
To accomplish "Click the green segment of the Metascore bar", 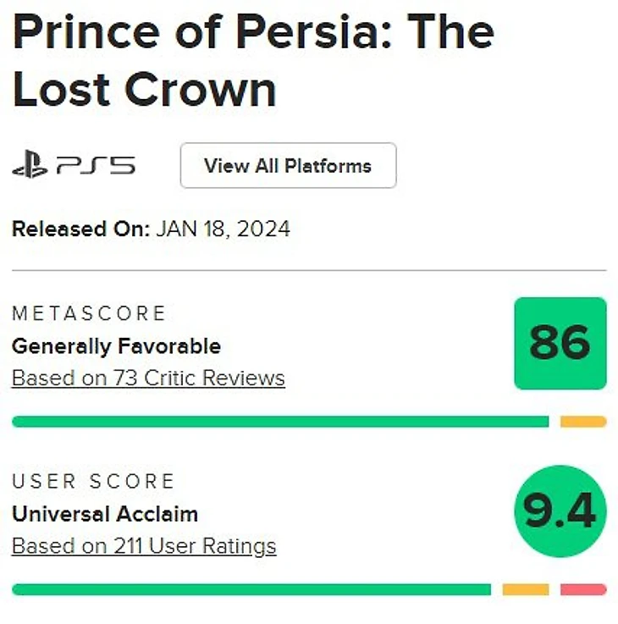I will pos(279,422).
